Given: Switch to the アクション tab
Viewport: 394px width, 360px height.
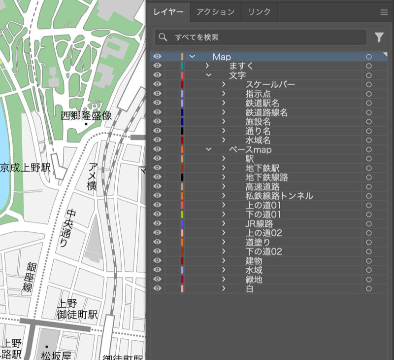Looking at the screenshot, I should (215, 12).
